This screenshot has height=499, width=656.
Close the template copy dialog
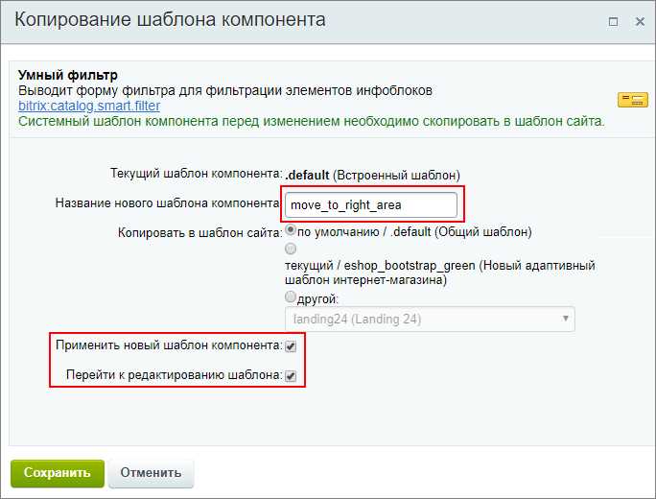(x=640, y=21)
